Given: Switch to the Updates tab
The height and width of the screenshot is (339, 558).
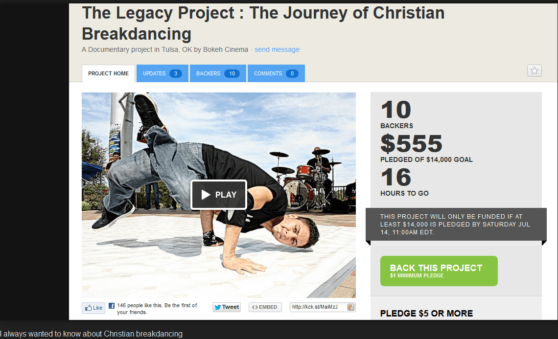Looking at the screenshot, I should point(163,73).
